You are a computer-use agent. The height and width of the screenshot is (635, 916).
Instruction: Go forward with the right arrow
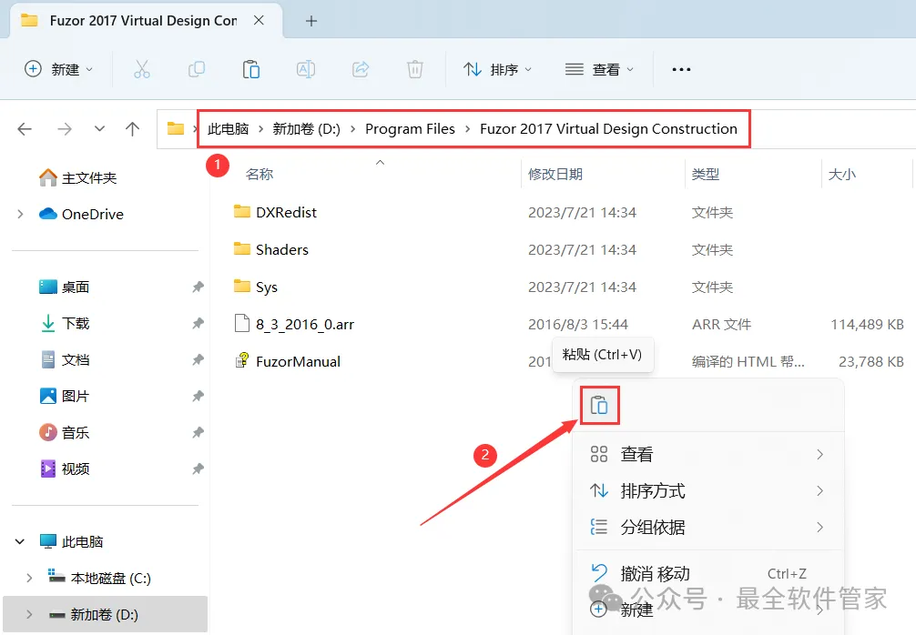(x=65, y=128)
